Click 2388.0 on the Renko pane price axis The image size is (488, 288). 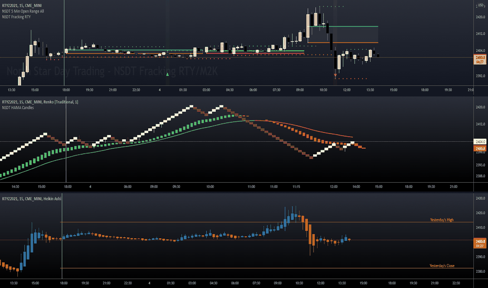(x=480, y=176)
